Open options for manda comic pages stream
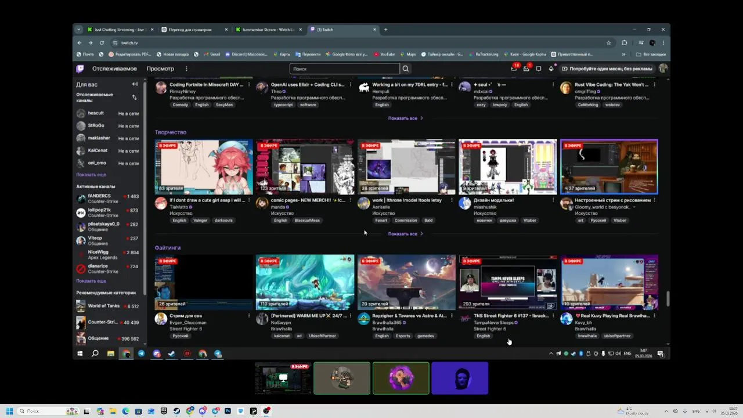Image resolution: width=743 pixels, height=418 pixels. (351, 200)
